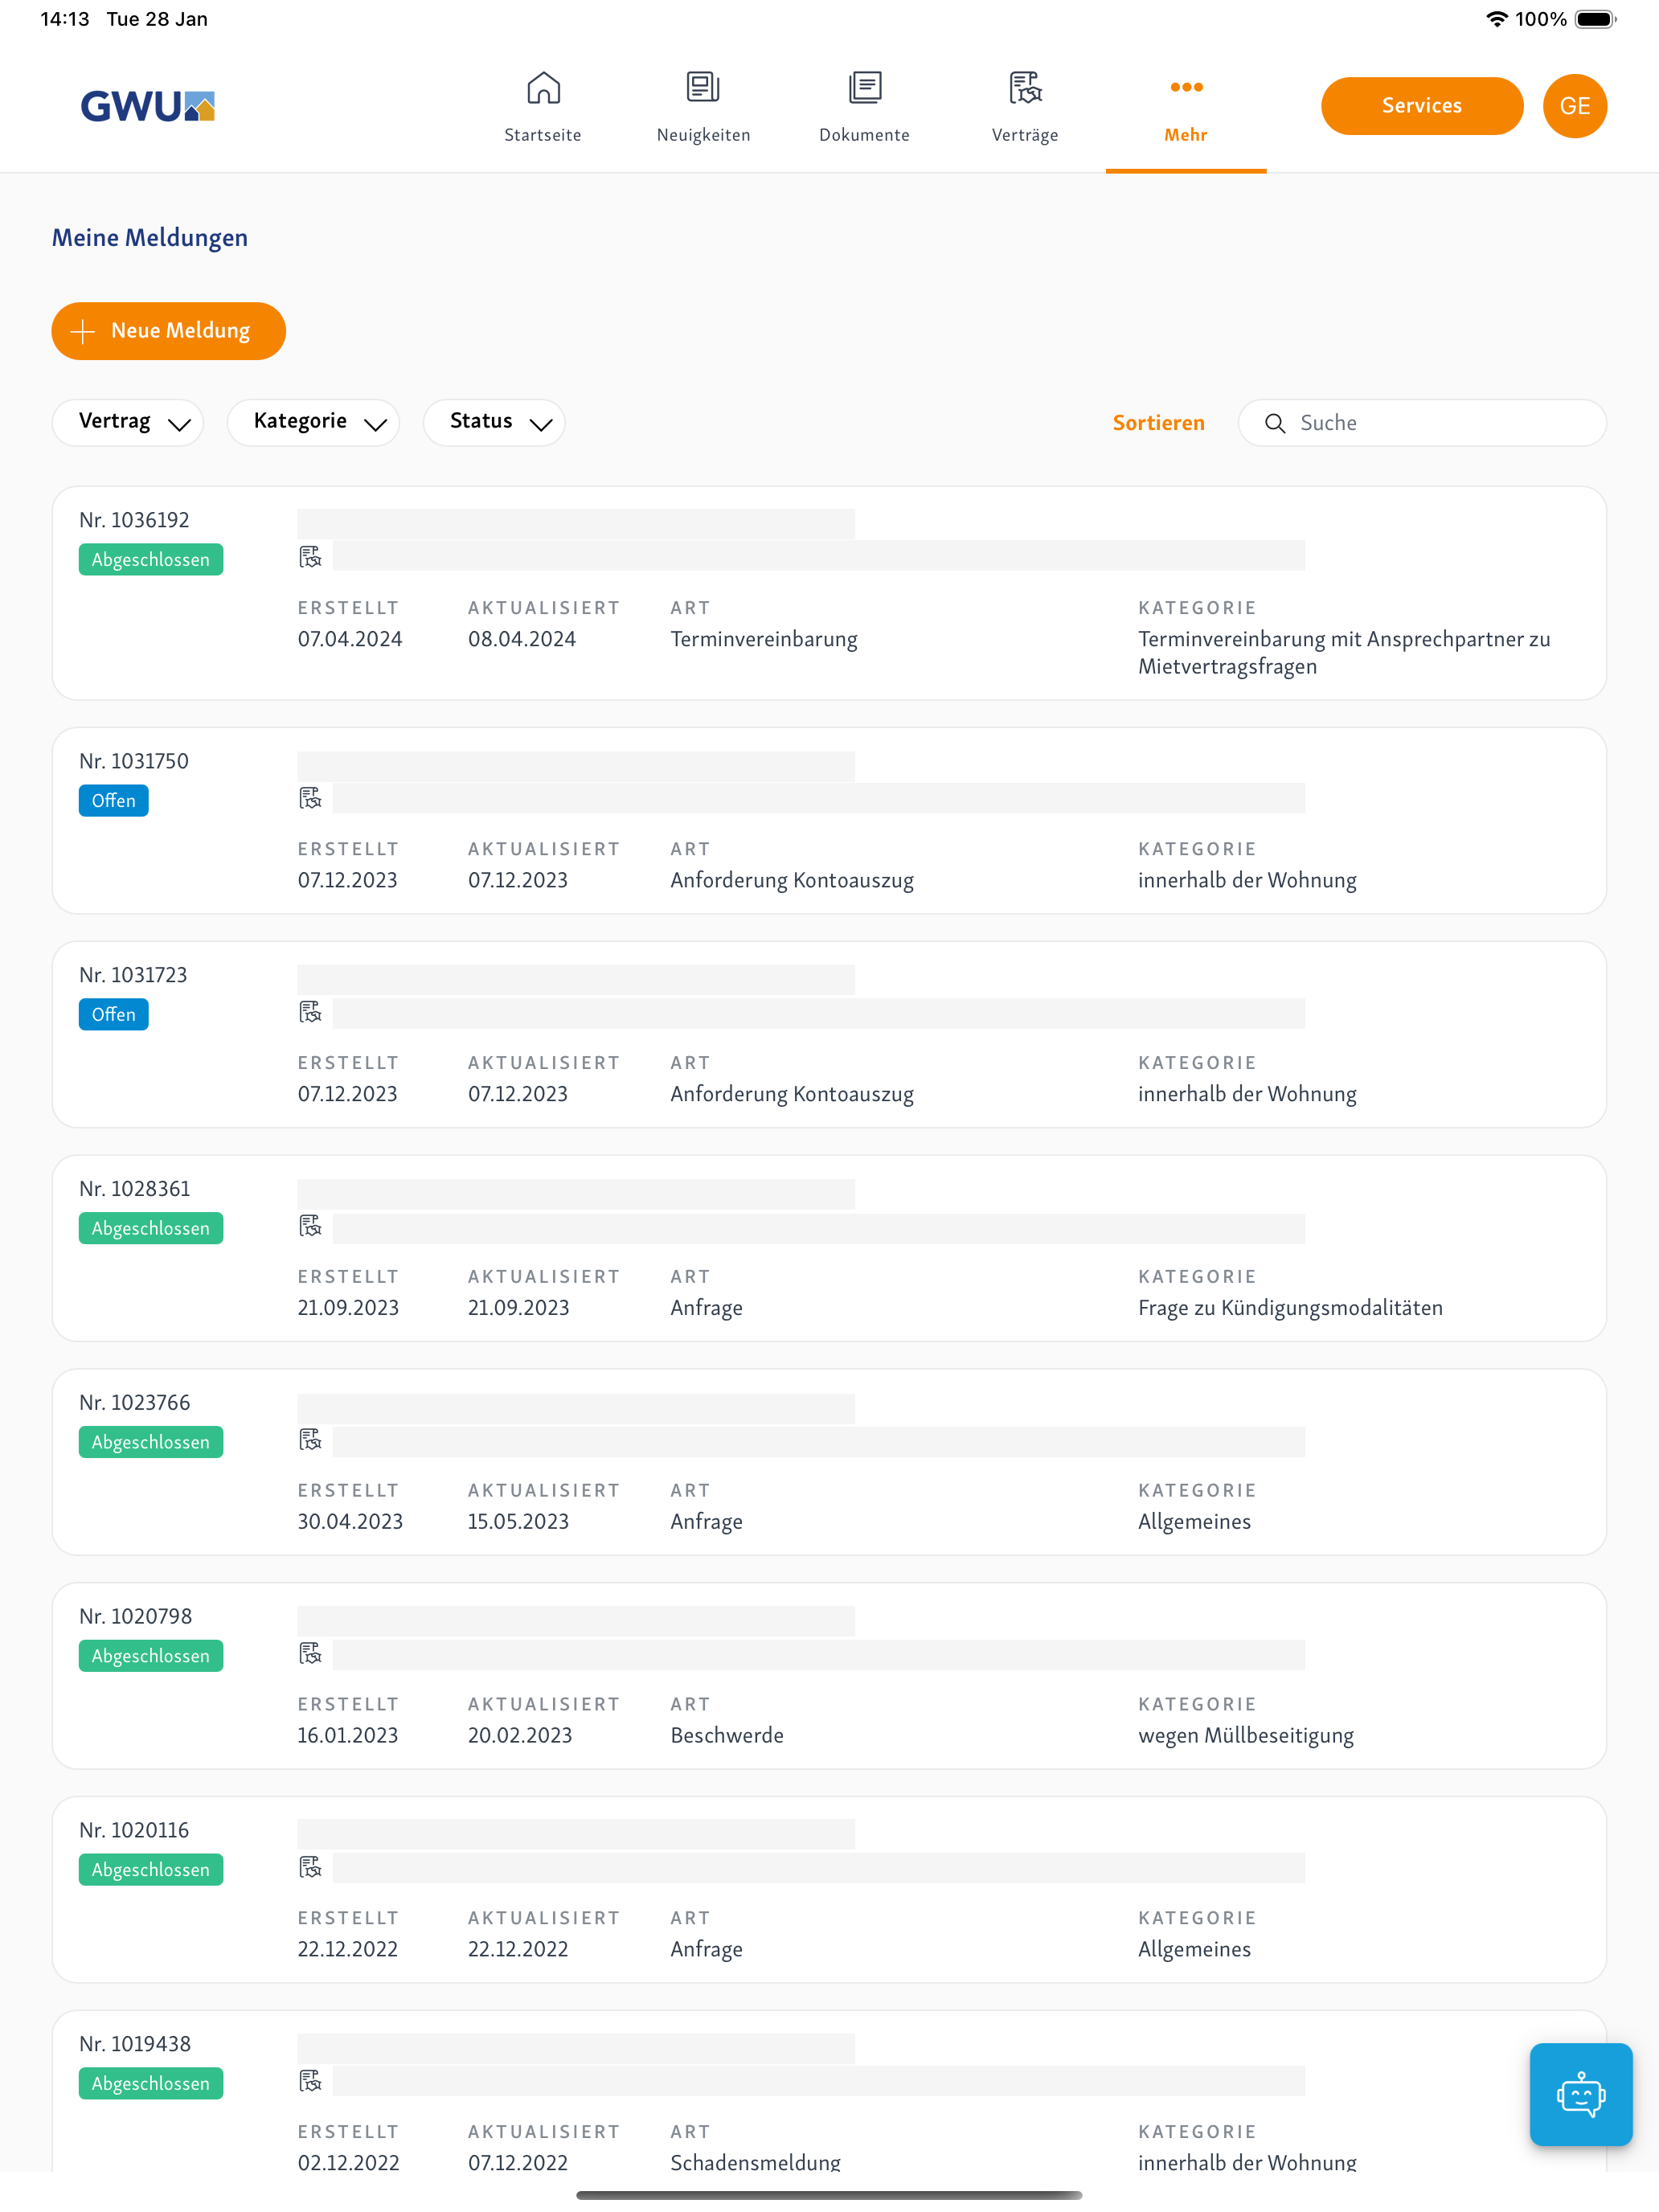Click Offen badge of Nr. 1031723

[114, 1015]
